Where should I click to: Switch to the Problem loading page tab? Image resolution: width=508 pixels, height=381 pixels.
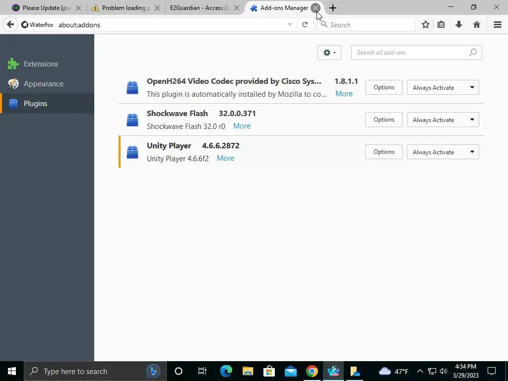[126, 8]
